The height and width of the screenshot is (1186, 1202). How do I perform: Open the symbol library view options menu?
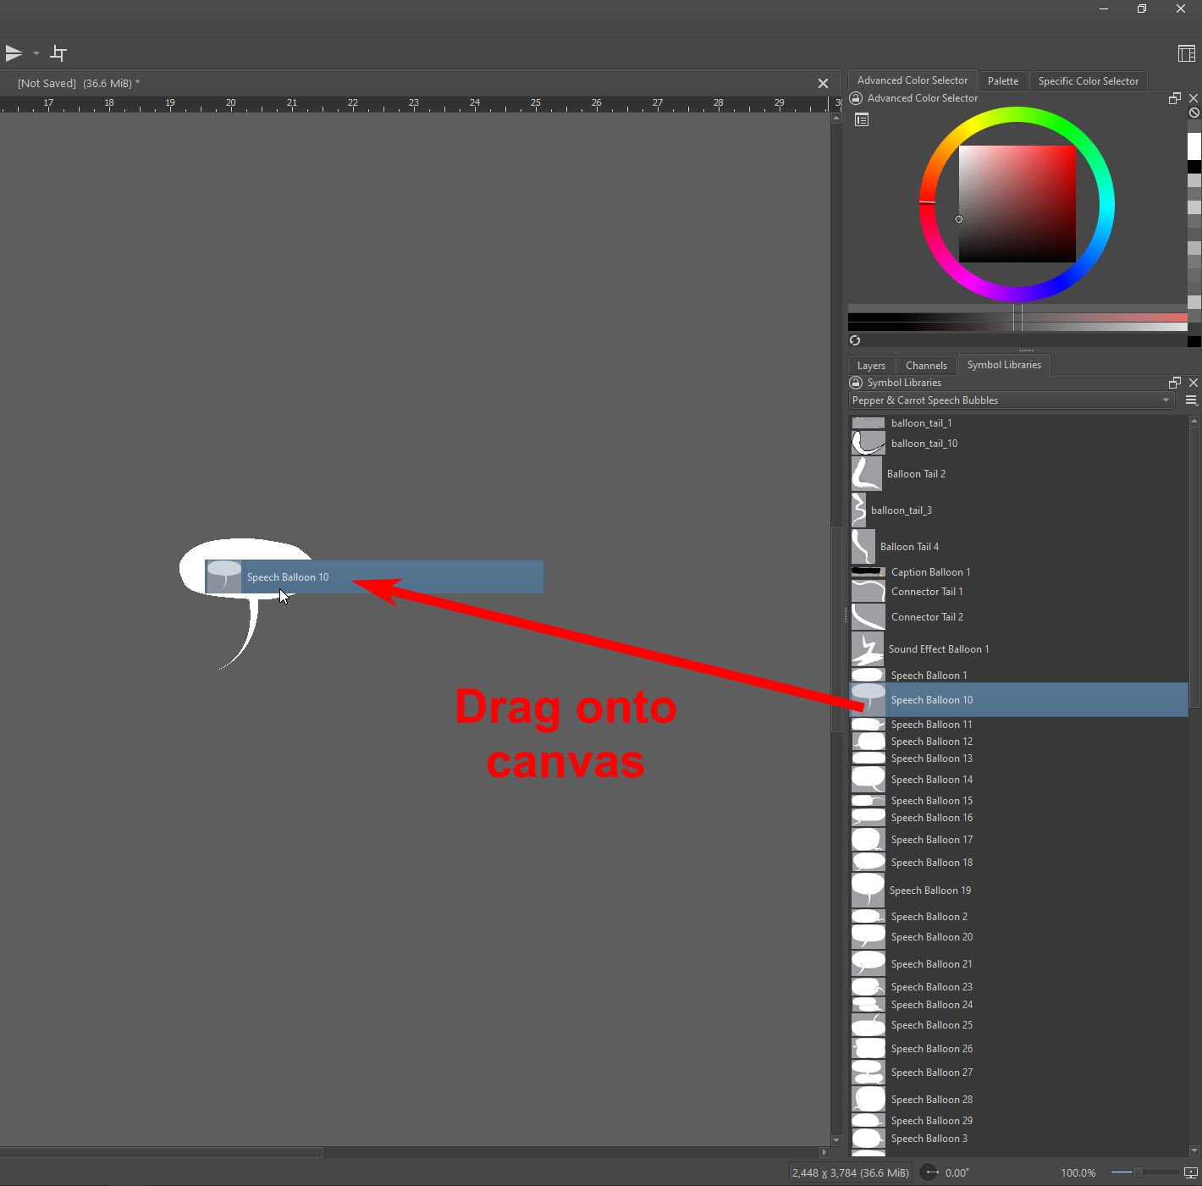1192,400
